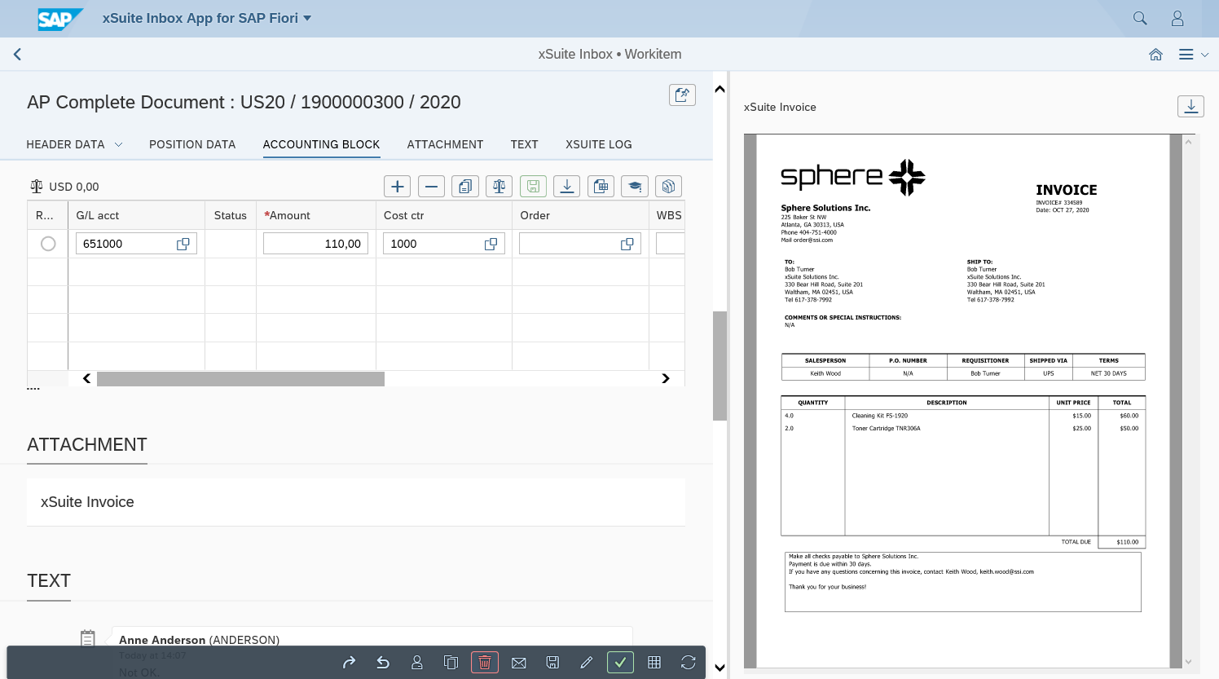Screen dimensions: 1219x679
Task: Switch to the POSITION DATA tab
Action: (192, 144)
